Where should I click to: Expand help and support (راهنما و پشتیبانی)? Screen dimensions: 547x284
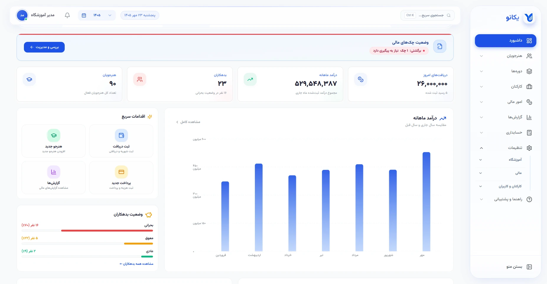pos(505,199)
